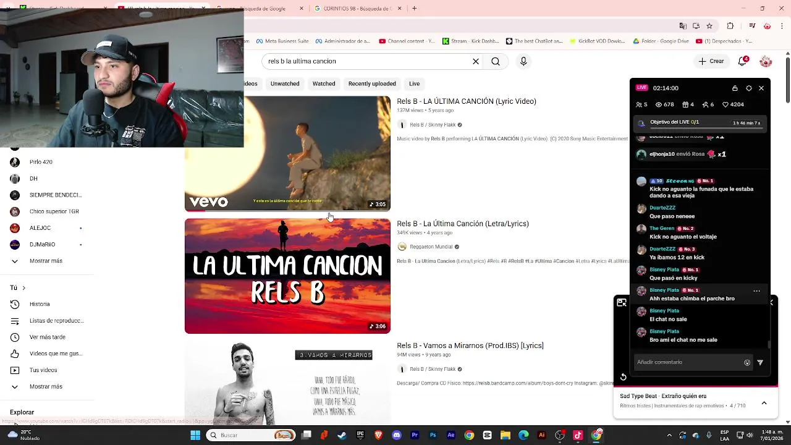The image size is (791, 445).
Task: Open the Channel content bookmark
Action: tap(406, 41)
